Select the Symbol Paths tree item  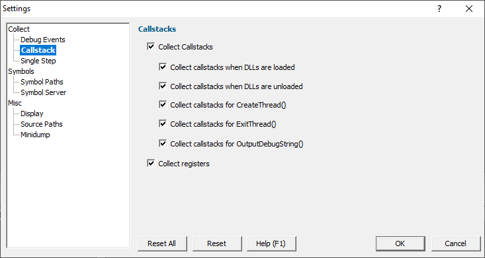(42, 82)
